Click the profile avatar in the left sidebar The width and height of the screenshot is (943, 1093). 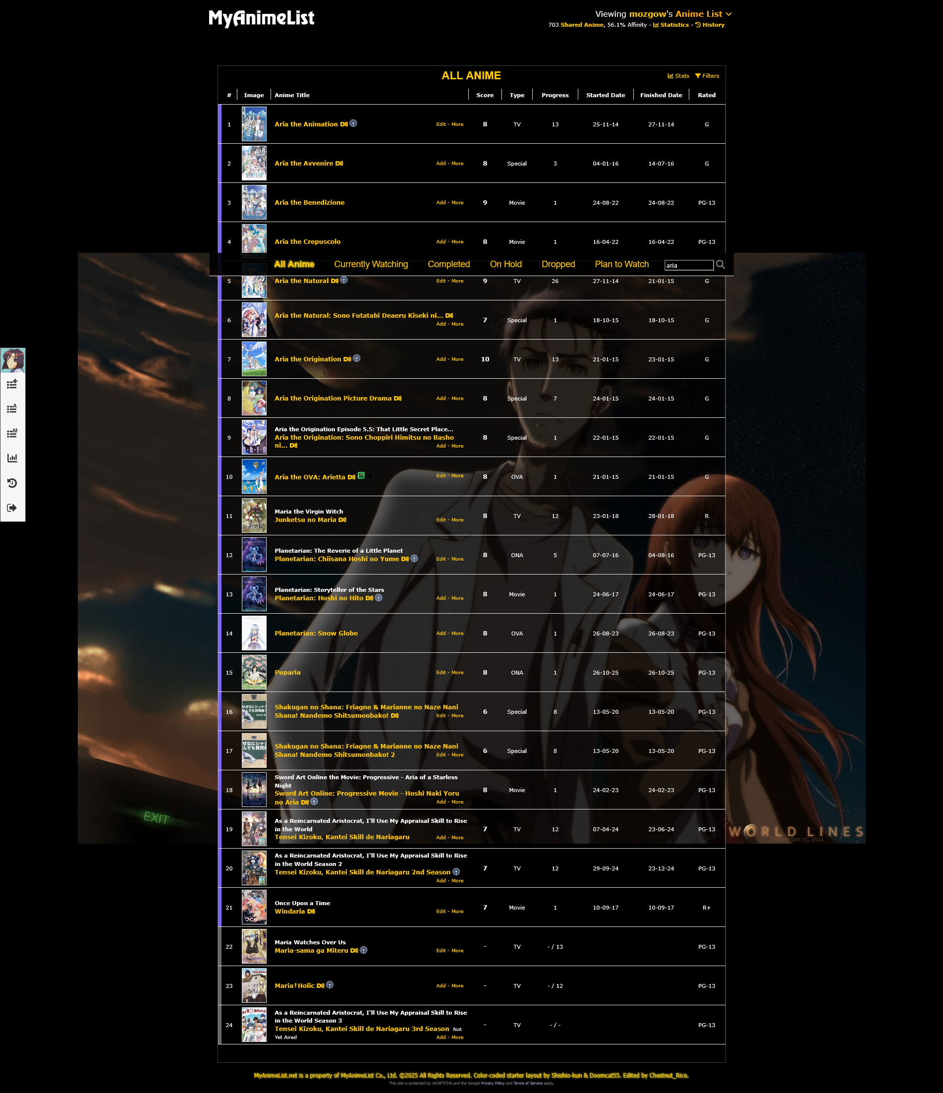pyautogui.click(x=13, y=360)
